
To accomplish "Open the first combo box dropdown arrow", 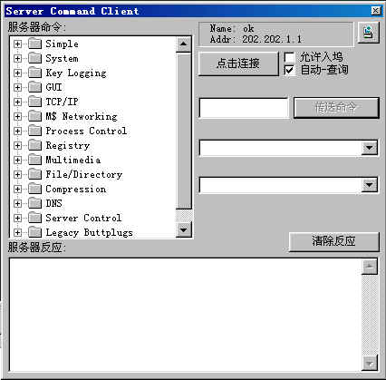I will click(370, 148).
